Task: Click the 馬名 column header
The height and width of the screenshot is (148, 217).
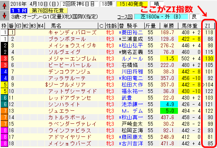Action: 56,26
